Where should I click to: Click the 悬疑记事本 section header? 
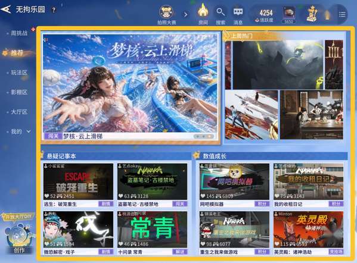pos(61,156)
